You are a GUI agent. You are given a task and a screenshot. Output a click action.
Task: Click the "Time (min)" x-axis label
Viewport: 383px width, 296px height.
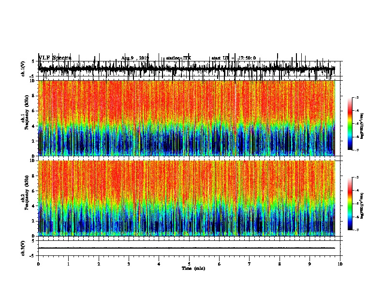(193, 268)
